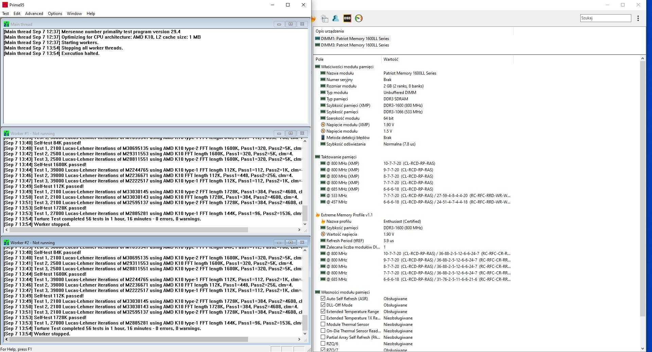Click the user profile icon in AIDA64 toolbar

[x=336, y=18]
